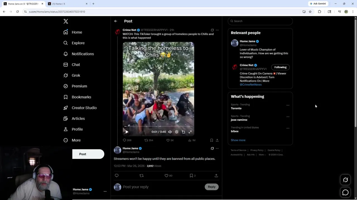Bookmark this page with star icon
This screenshot has width=357, height=200.
(310, 12)
